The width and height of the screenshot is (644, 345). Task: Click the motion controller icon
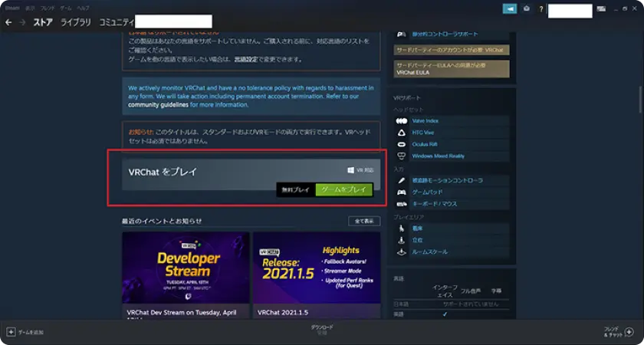click(x=401, y=180)
